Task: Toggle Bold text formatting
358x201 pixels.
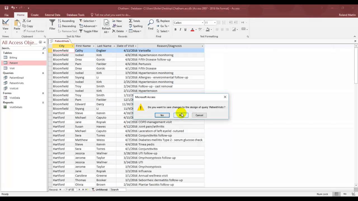Action: [x=175, y=29]
